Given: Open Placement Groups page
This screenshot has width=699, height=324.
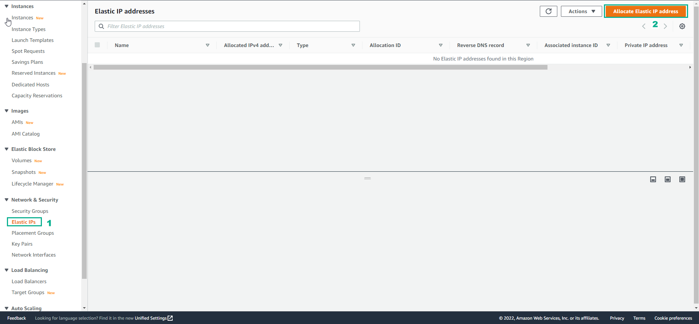Looking at the screenshot, I should pyautogui.click(x=33, y=233).
